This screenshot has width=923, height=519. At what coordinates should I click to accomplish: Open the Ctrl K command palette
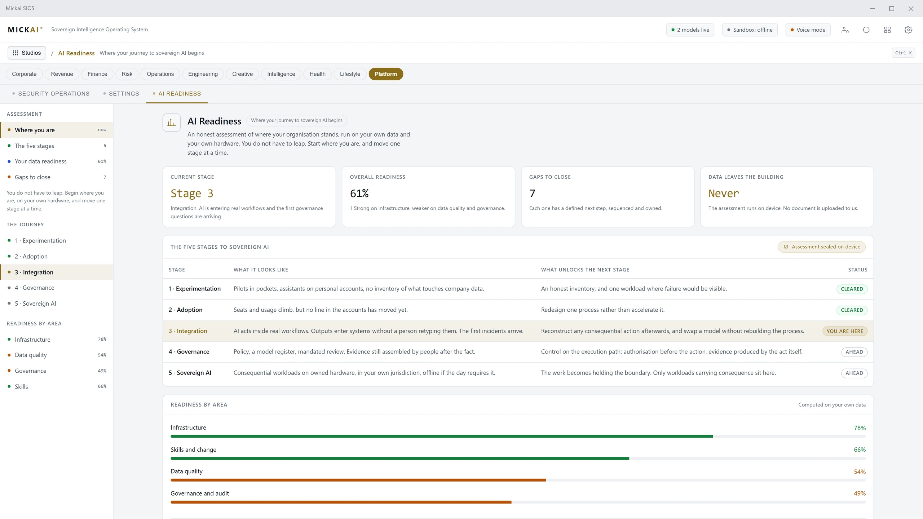pyautogui.click(x=903, y=53)
